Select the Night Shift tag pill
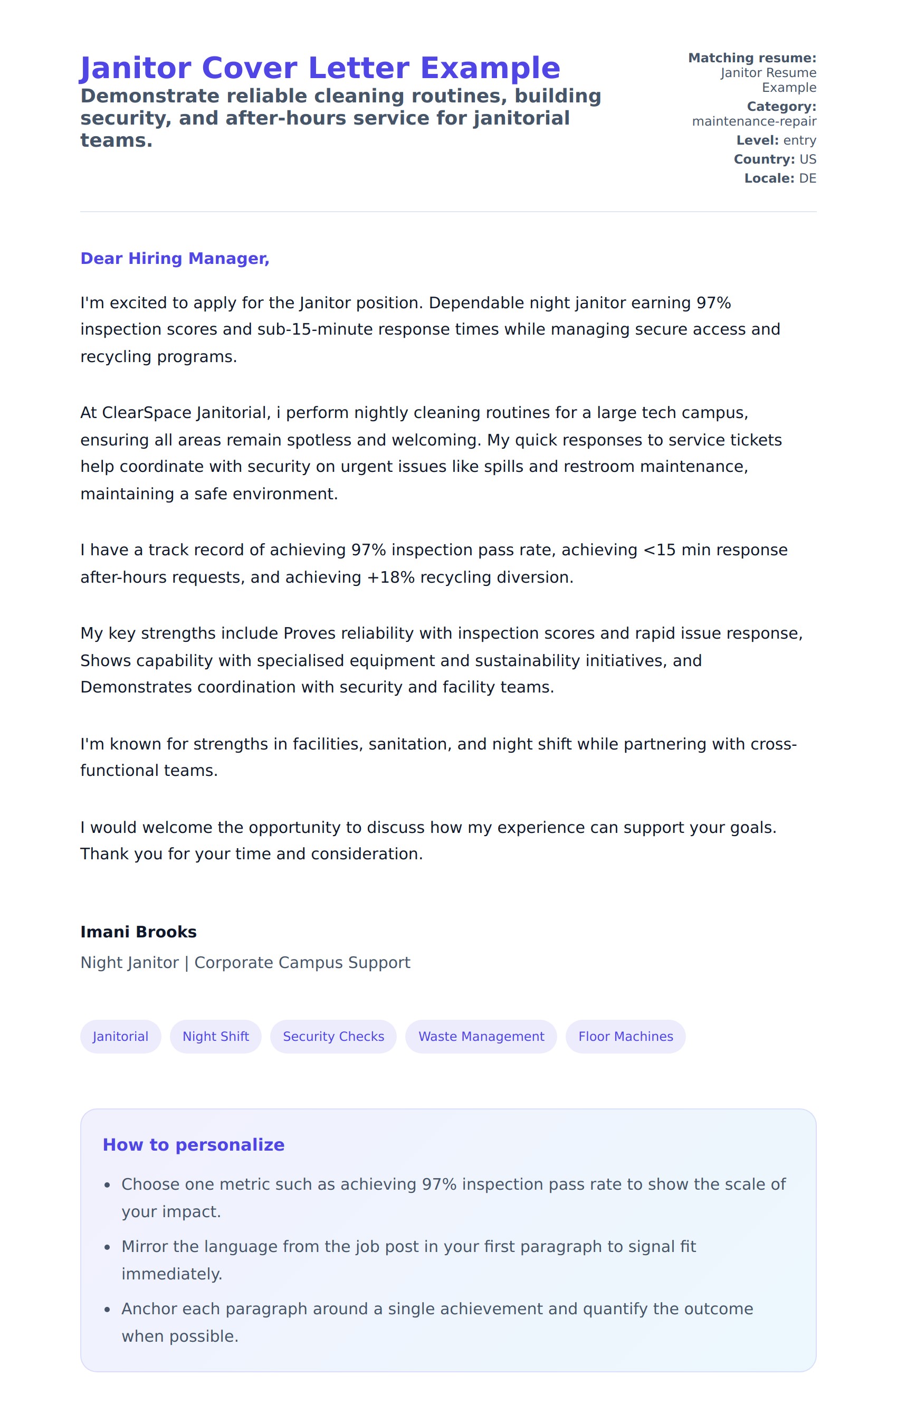897x1423 pixels. pos(215,1036)
